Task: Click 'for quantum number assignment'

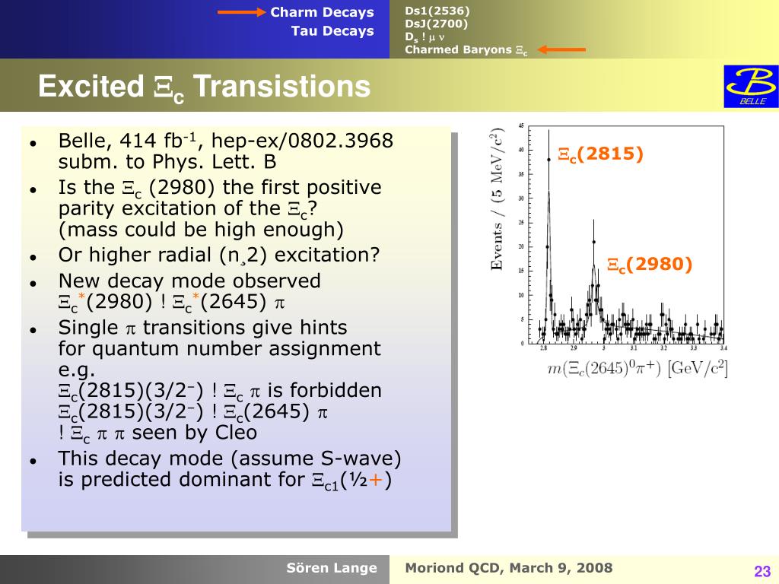Action: (219, 349)
